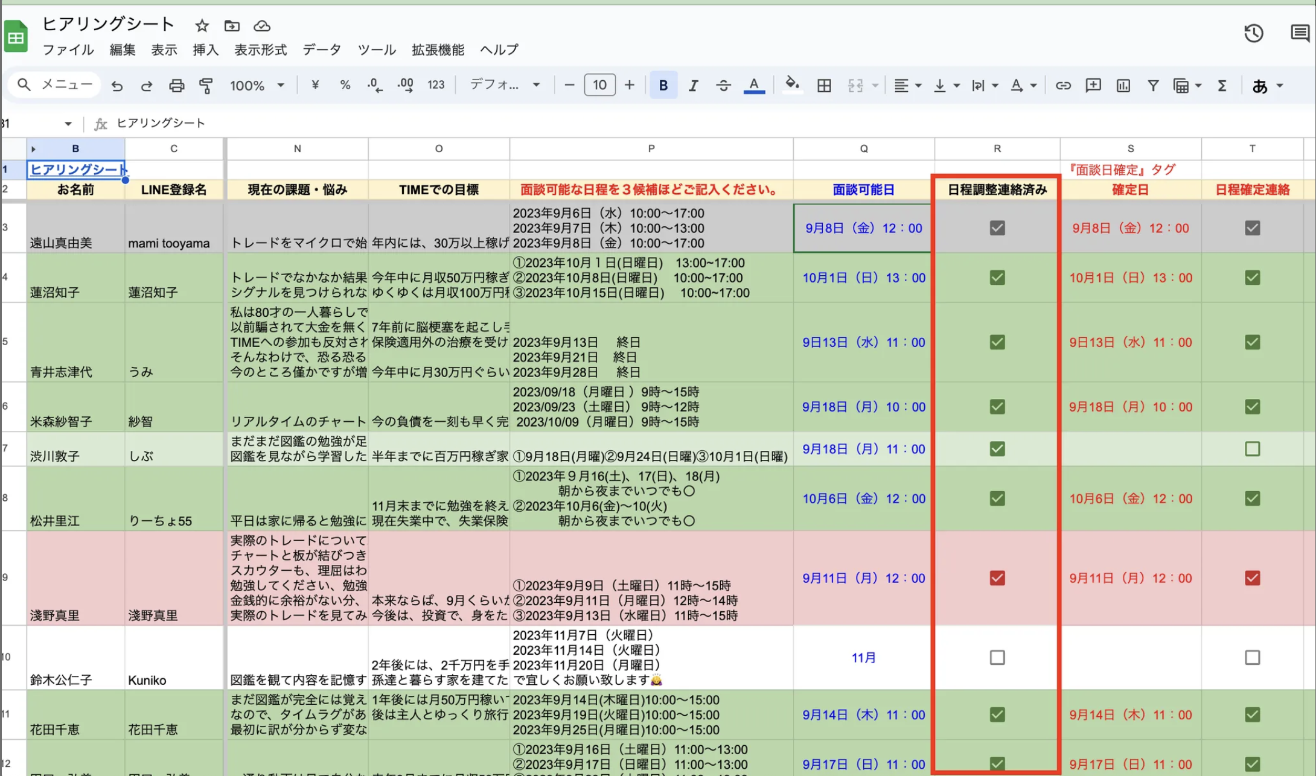This screenshot has width=1316, height=776.
Task: Click the borders icon
Action: tap(823, 85)
